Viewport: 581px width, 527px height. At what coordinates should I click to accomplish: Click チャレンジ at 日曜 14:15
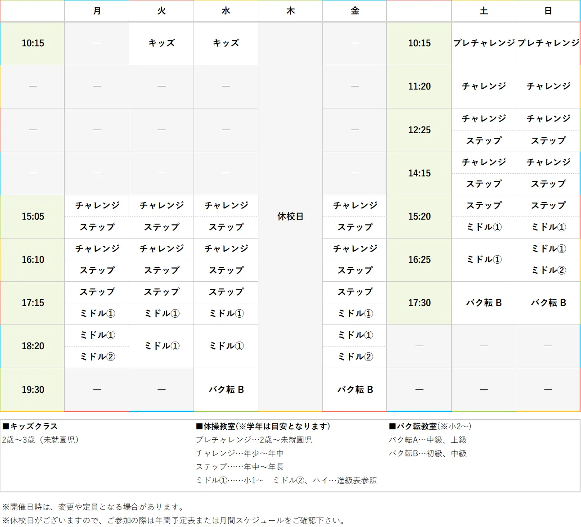tap(547, 162)
